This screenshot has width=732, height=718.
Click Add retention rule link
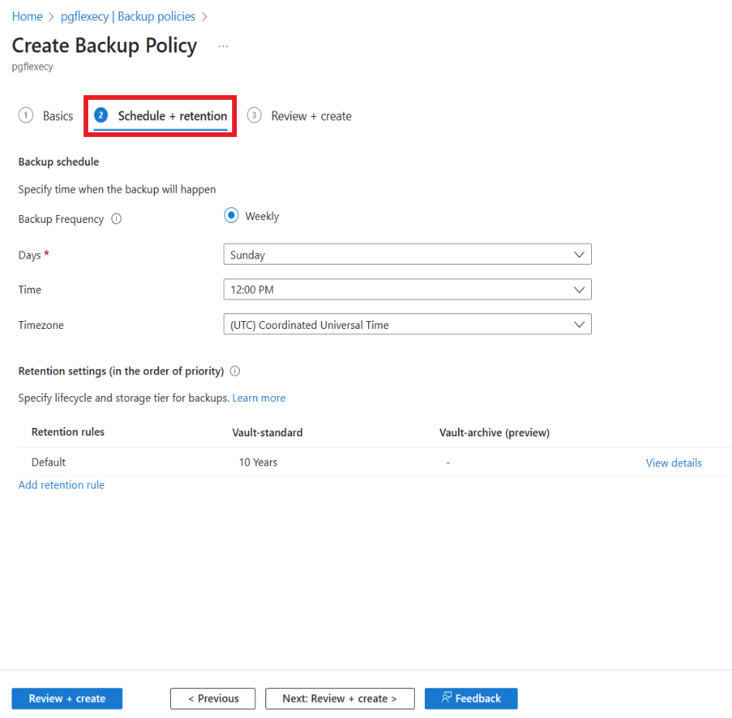[61, 485]
